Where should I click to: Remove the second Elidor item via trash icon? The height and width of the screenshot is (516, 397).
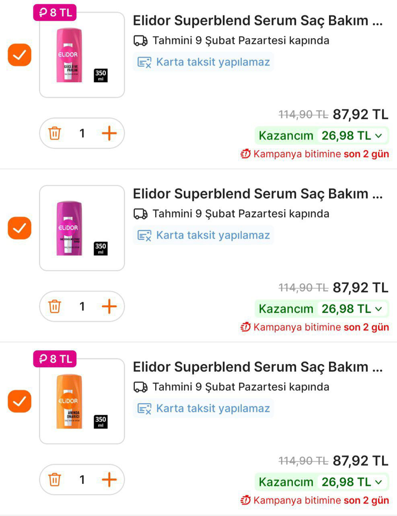[55, 306]
